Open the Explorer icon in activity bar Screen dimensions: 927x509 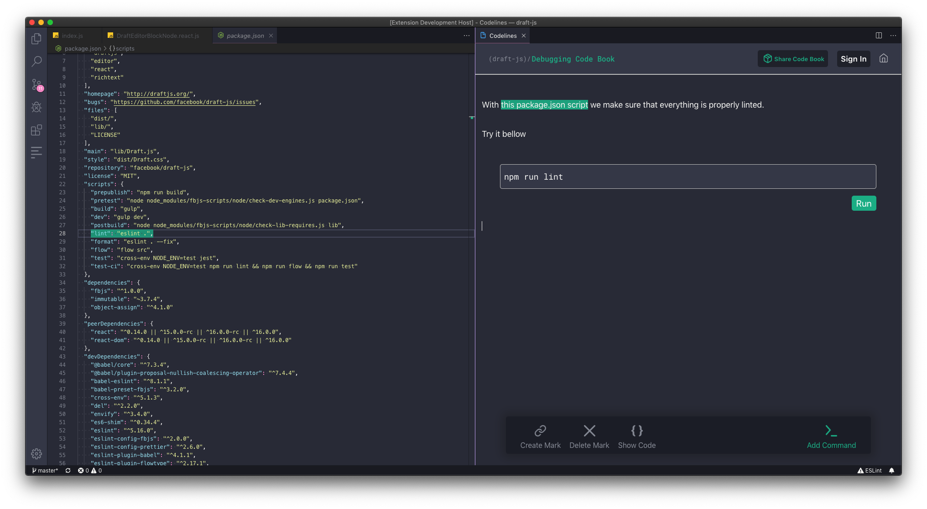pos(36,39)
